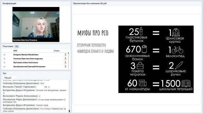Image resolution: width=203 pixels, height=114 pixels.
Task: Click the slide infographic image
Action: pos(156,59)
